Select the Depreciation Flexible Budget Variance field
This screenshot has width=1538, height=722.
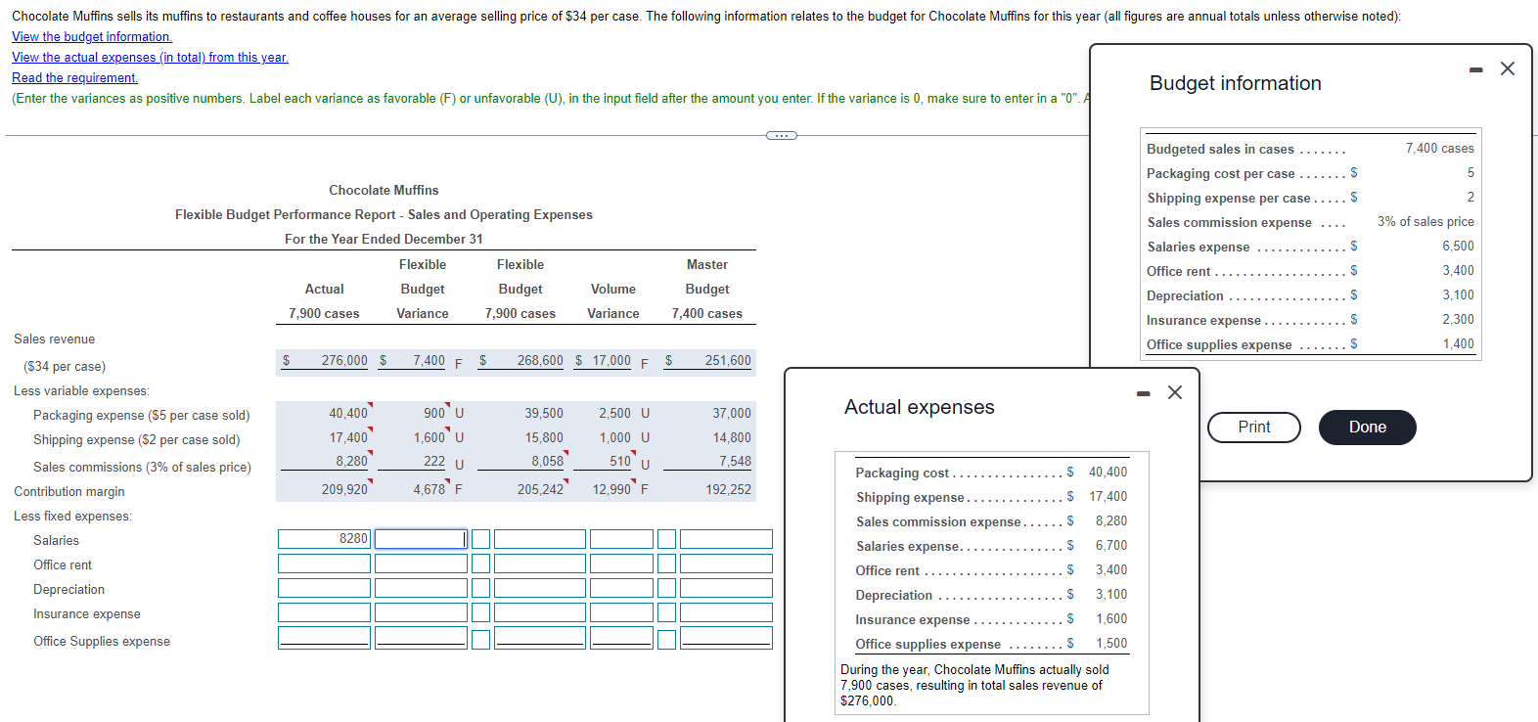(x=421, y=588)
